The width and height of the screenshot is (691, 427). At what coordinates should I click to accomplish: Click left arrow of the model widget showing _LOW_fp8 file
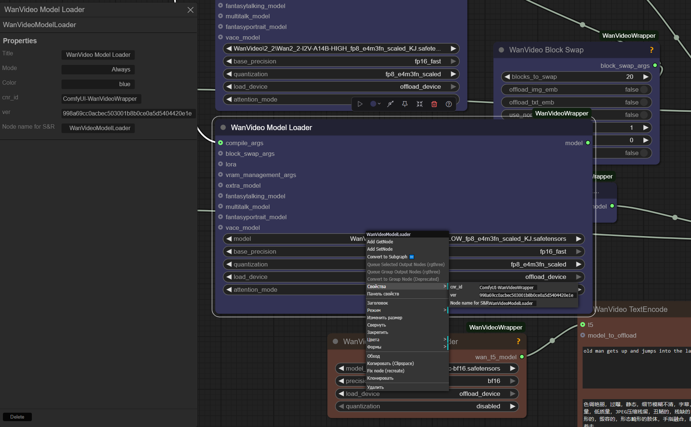pos(229,239)
